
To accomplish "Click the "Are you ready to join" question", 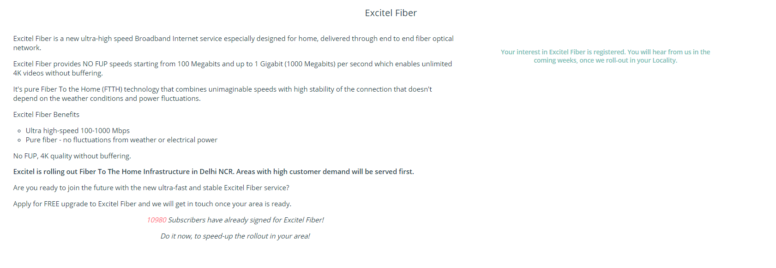I will pyautogui.click(x=151, y=188).
